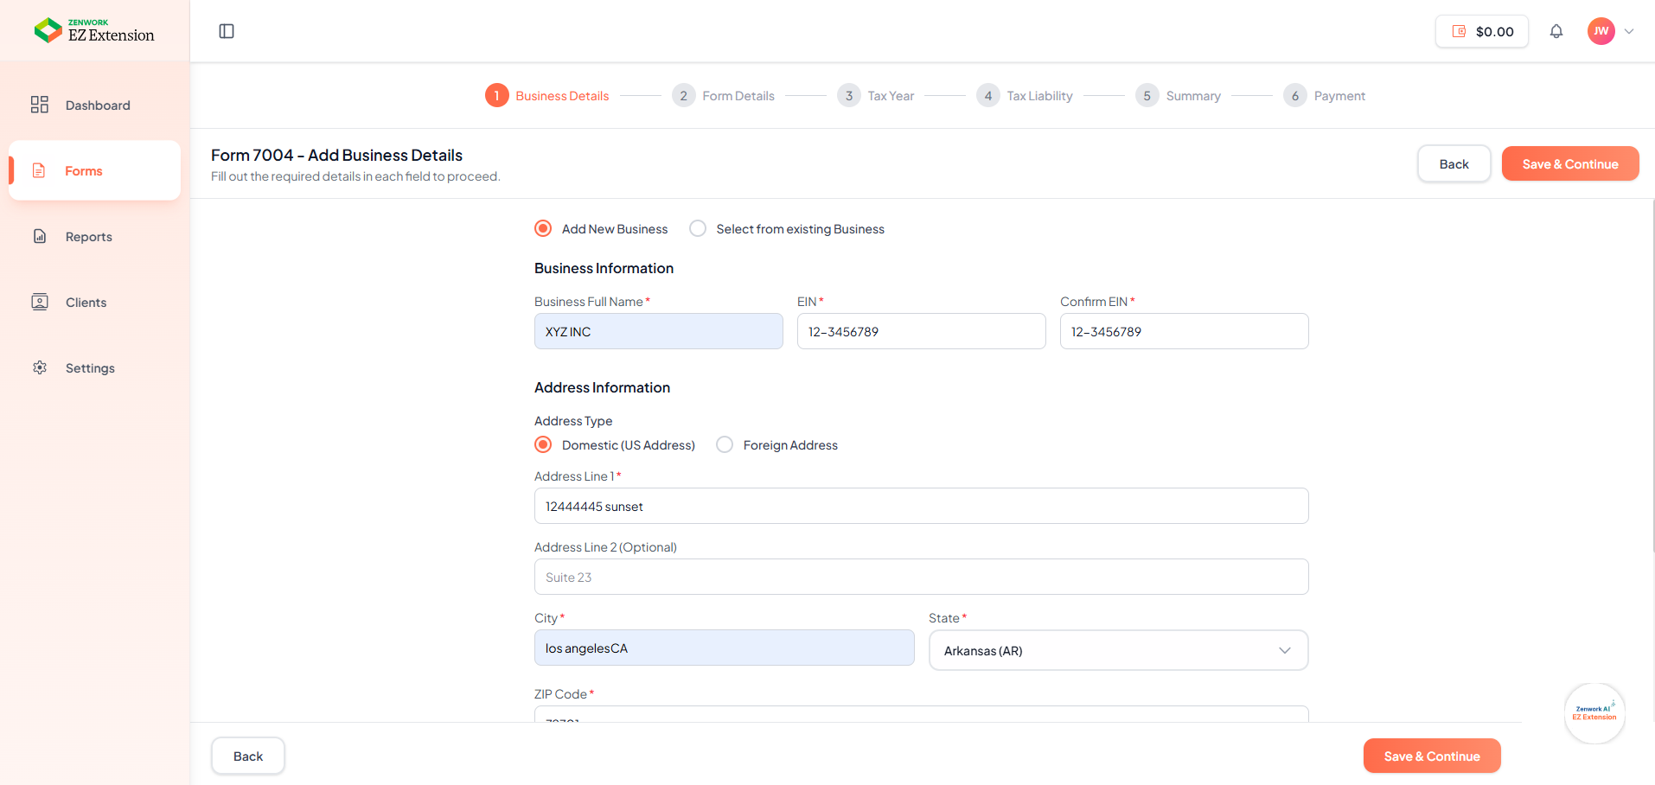Viewport: 1655px width, 785px height.
Task: Click into the Address Line 2 field
Action: click(x=921, y=577)
